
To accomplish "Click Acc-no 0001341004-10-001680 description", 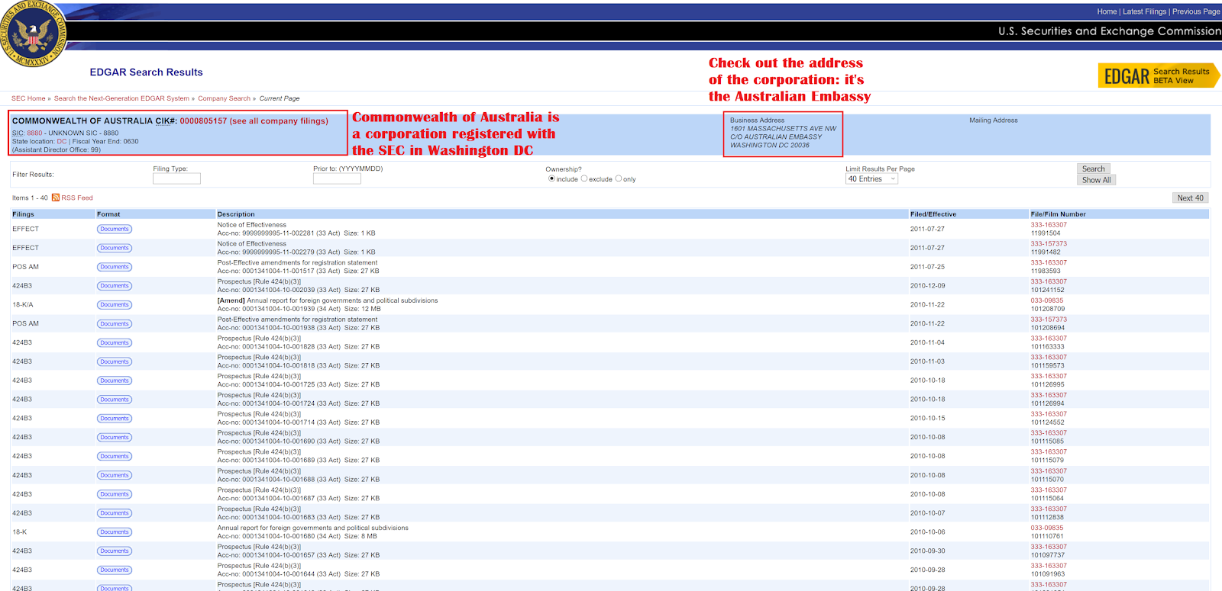I will click(296, 536).
